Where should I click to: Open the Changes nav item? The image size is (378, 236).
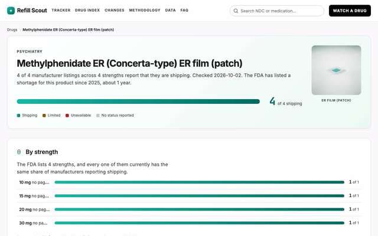(x=115, y=11)
